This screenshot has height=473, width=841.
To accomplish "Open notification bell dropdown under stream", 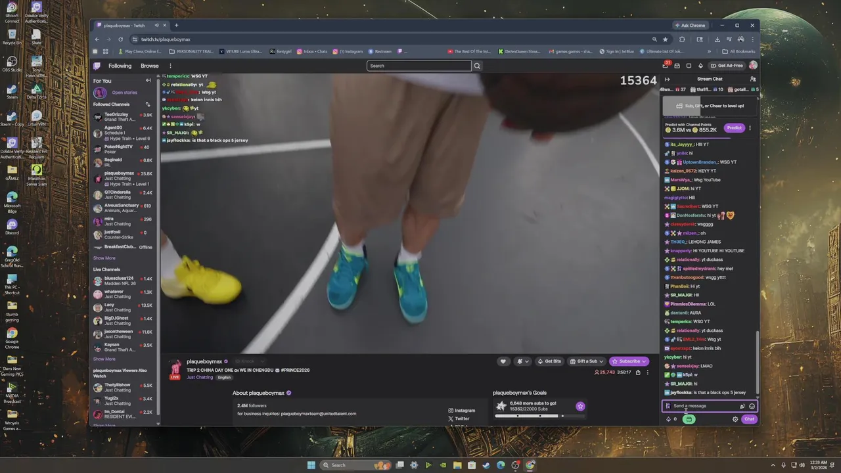I will tap(522, 361).
